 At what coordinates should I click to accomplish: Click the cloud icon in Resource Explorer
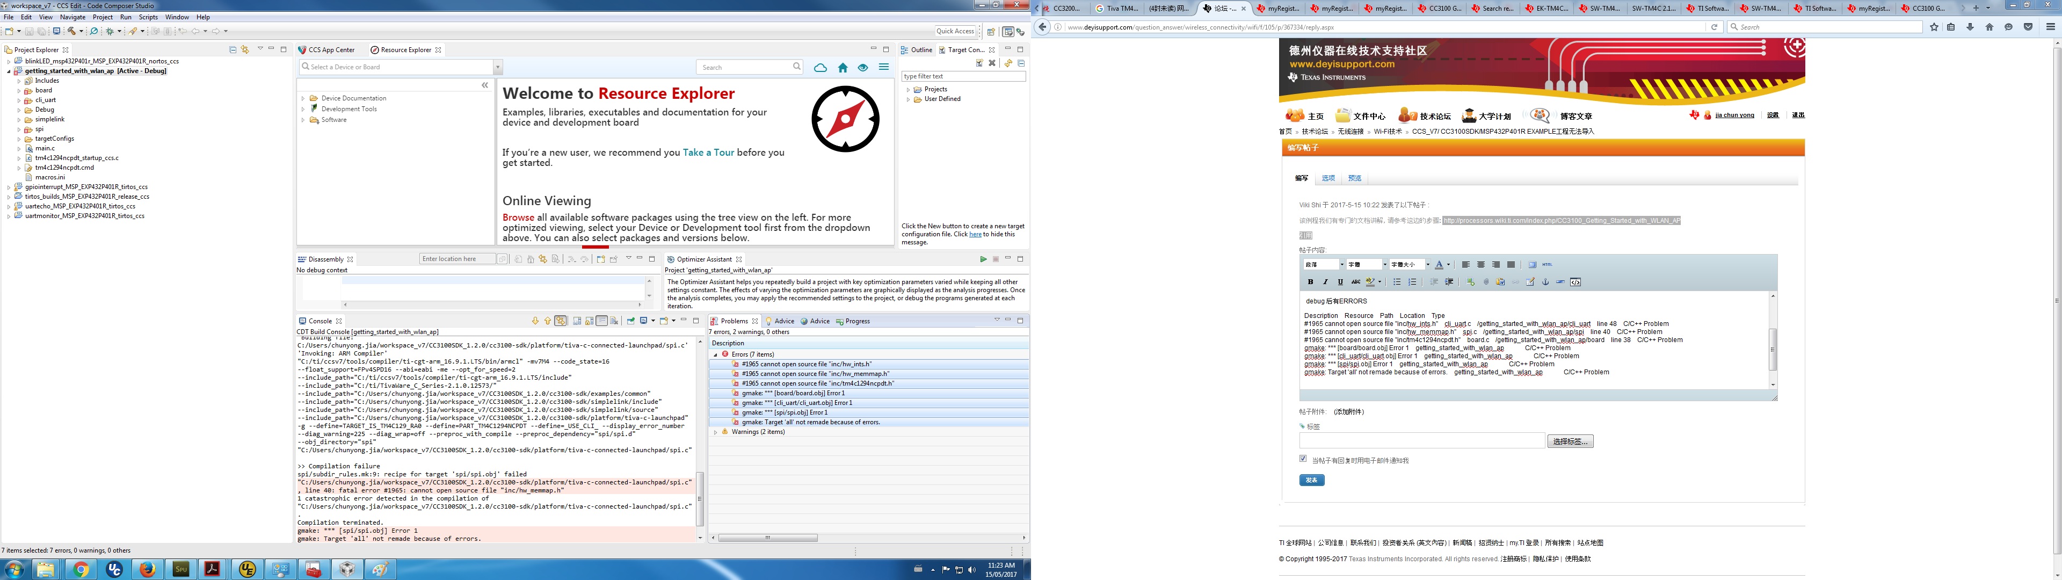coord(821,68)
